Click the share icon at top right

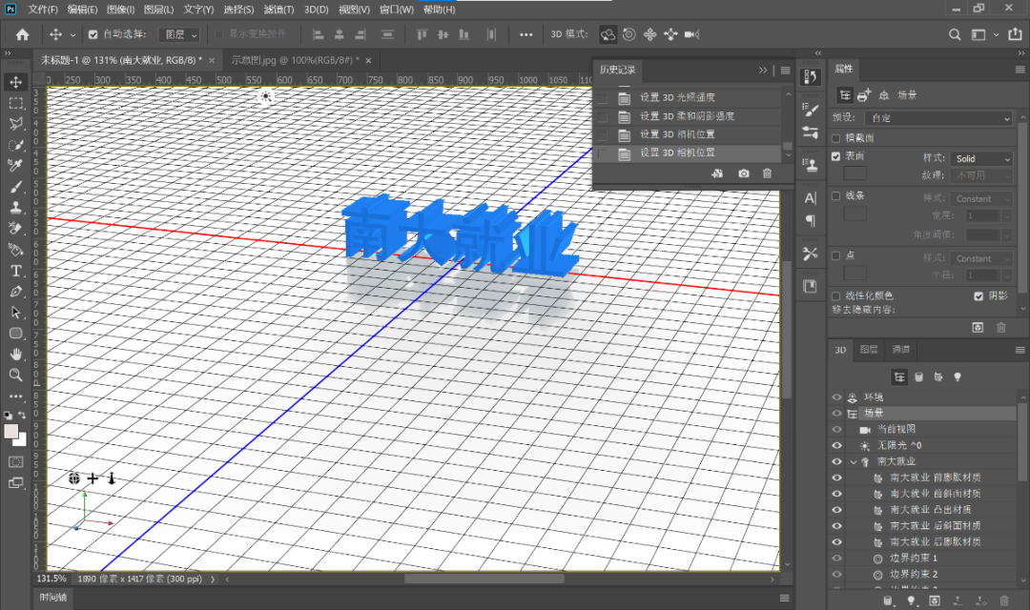click(x=1015, y=34)
